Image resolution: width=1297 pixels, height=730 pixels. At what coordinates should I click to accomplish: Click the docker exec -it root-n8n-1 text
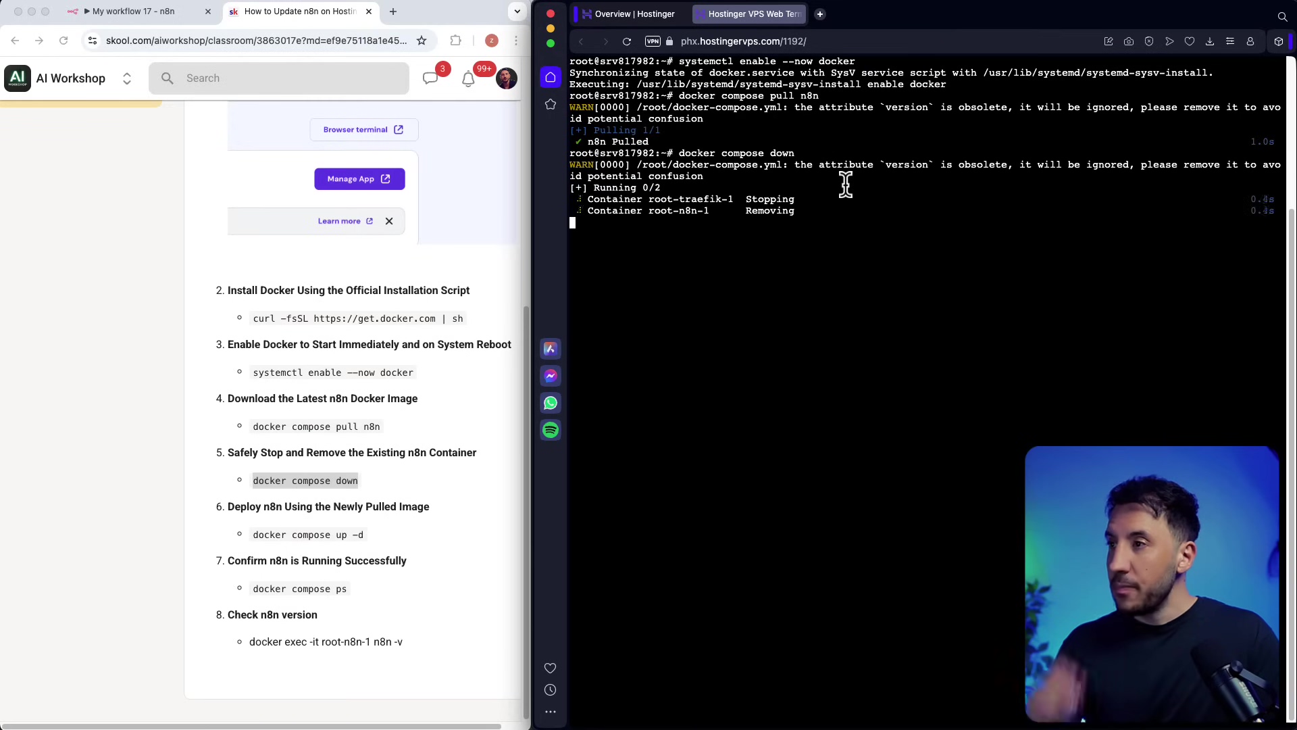click(326, 642)
